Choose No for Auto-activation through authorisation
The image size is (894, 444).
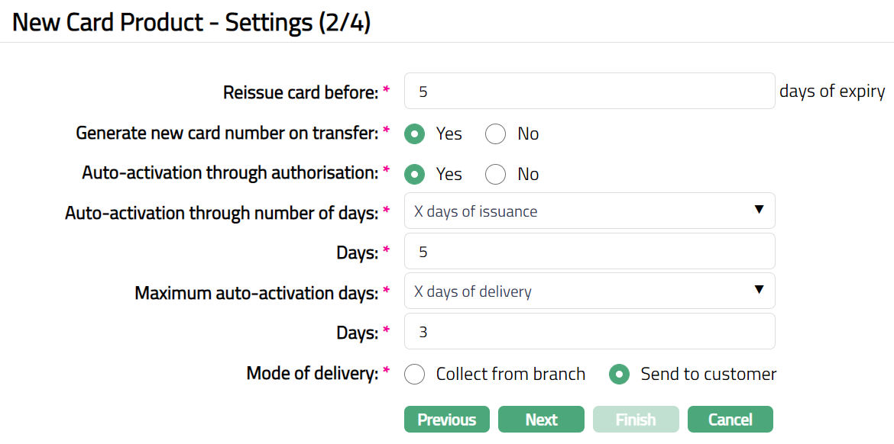click(496, 175)
